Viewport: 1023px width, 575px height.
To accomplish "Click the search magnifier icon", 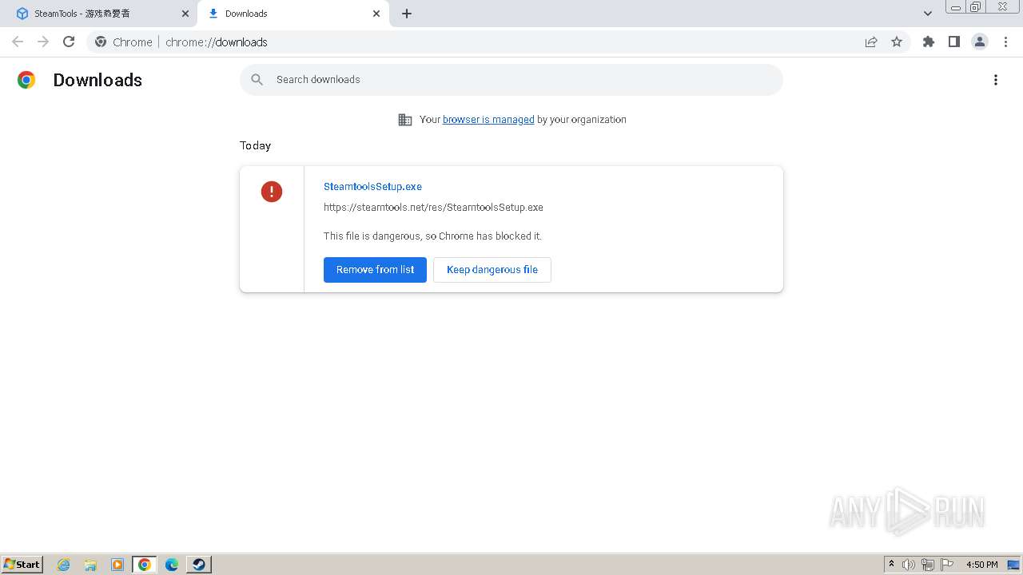I will click(x=257, y=80).
